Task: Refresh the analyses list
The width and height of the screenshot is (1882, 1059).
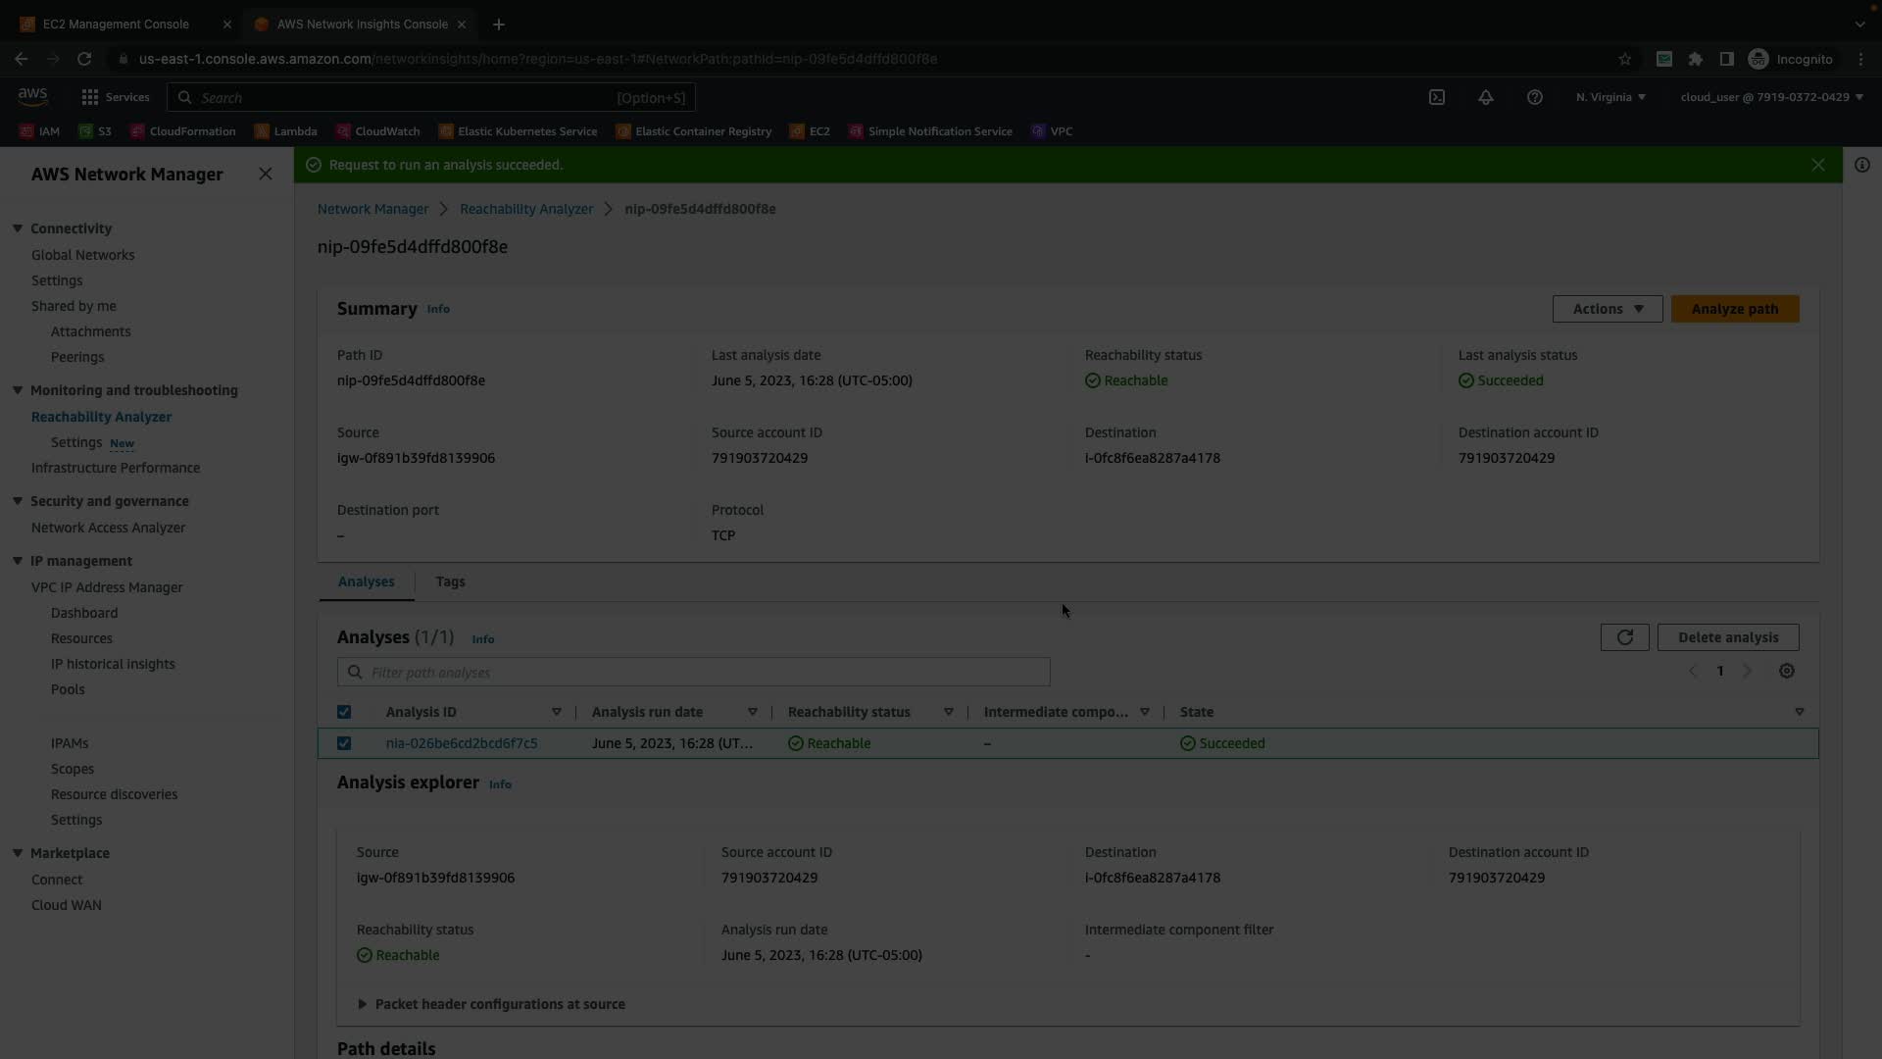Action: tap(1624, 637)
